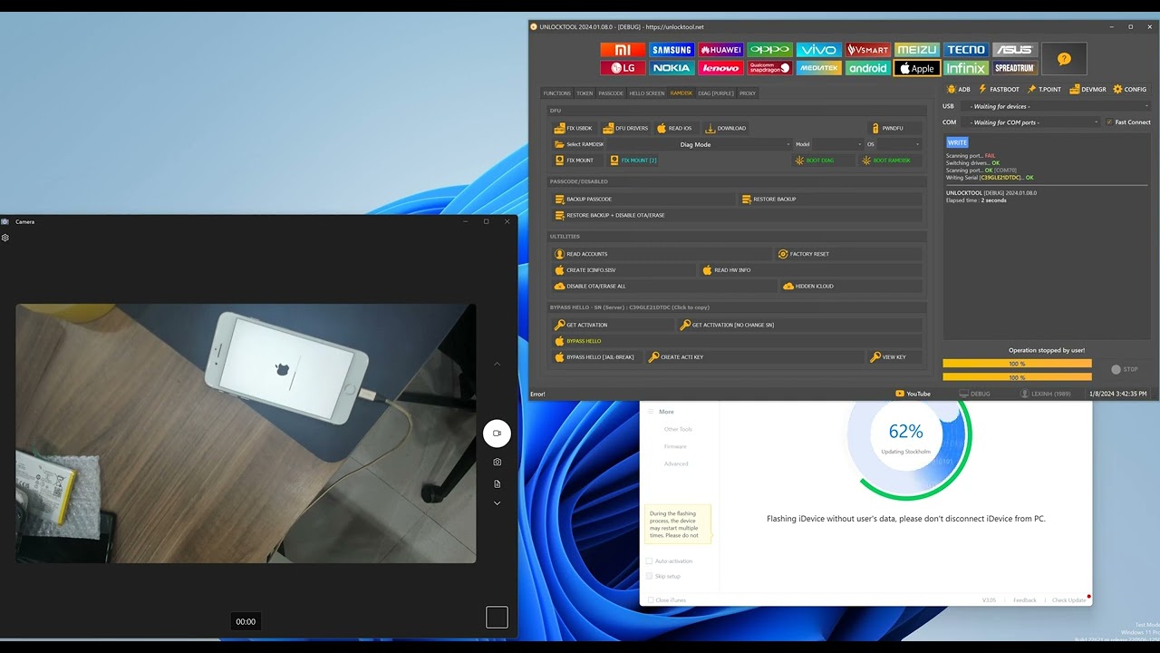Screen dimensions: 1160x653
Task: Check the Close iTunes option
Action: click(649, 600)
